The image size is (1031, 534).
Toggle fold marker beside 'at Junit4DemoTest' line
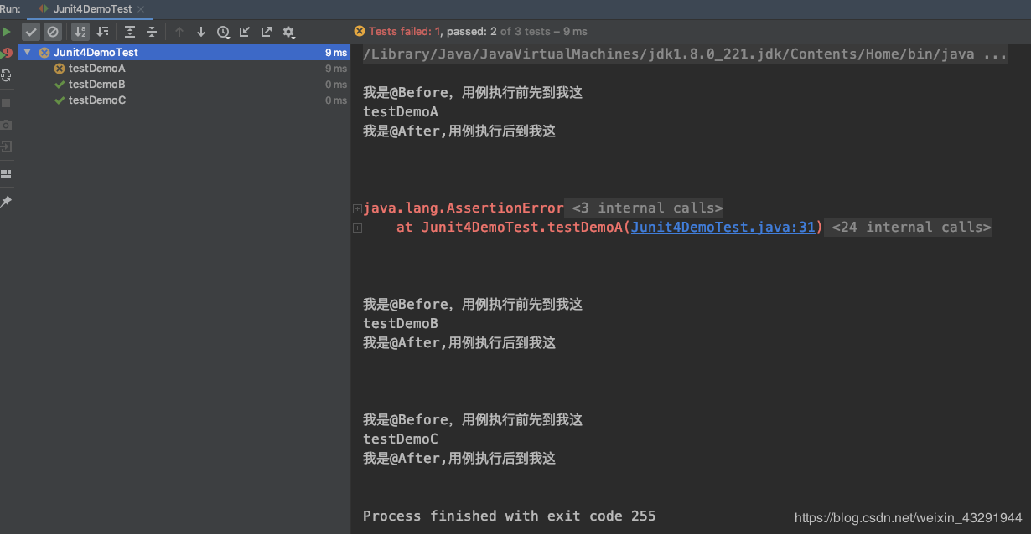pos(357,228)
